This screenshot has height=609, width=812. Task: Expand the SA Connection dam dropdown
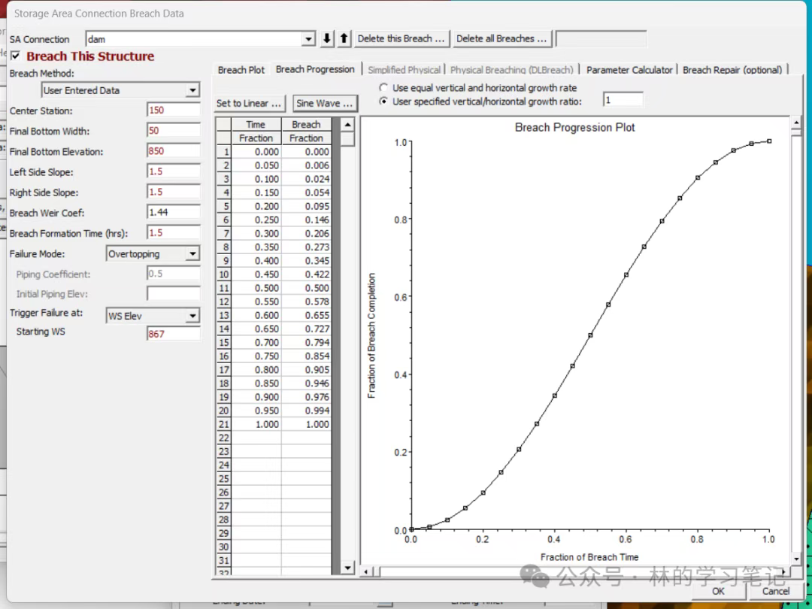click(308, 39)
